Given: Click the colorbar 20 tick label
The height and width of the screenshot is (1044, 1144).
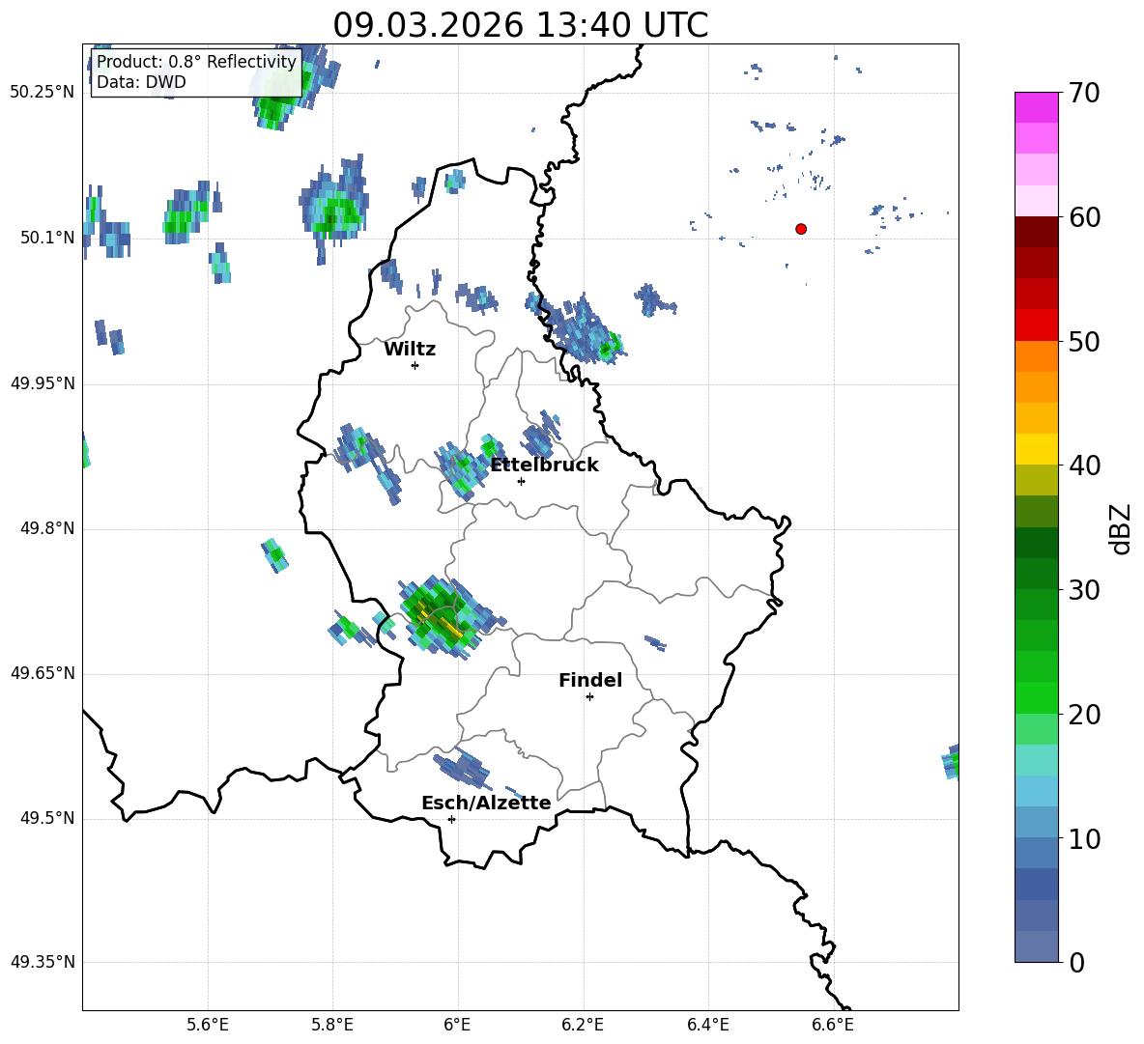Looking at the screenshot, I should click(x=1084, y=715).
